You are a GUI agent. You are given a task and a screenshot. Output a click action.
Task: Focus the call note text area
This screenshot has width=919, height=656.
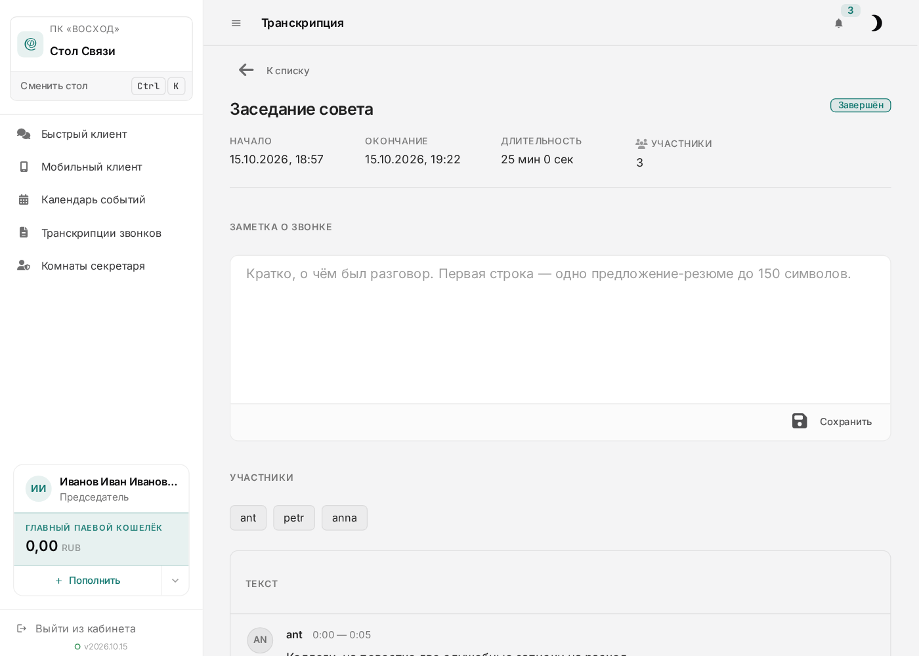pos(560,329)
